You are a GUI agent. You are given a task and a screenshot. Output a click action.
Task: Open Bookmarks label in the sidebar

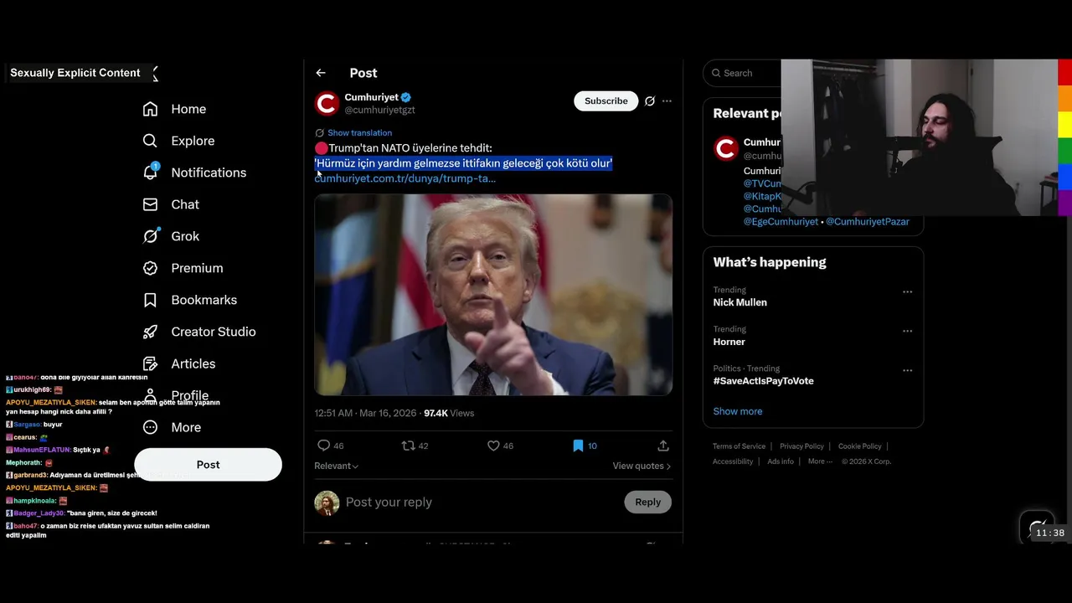coord(204,300)
